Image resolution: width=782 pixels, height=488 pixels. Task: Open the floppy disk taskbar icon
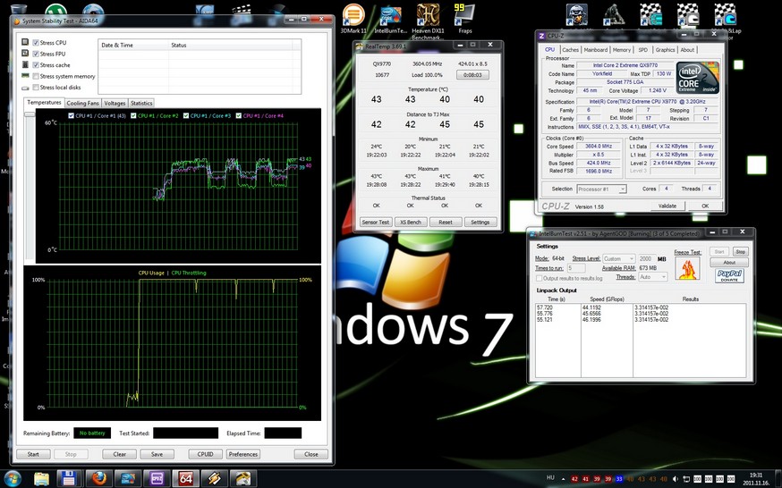[x=70, y=478]
